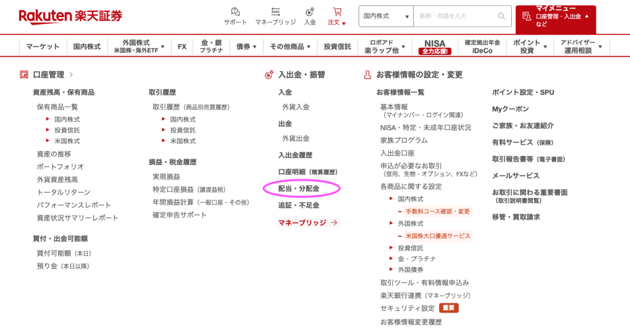
Task: Open 配当・分配金 link
Action: coord(299,188)
